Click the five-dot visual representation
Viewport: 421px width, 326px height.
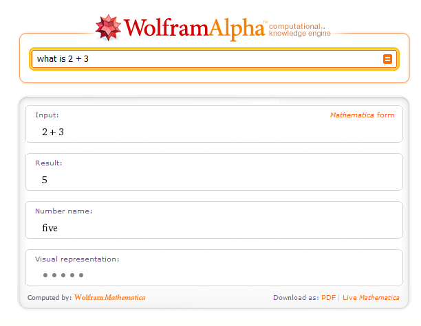[x=63, y=275]
